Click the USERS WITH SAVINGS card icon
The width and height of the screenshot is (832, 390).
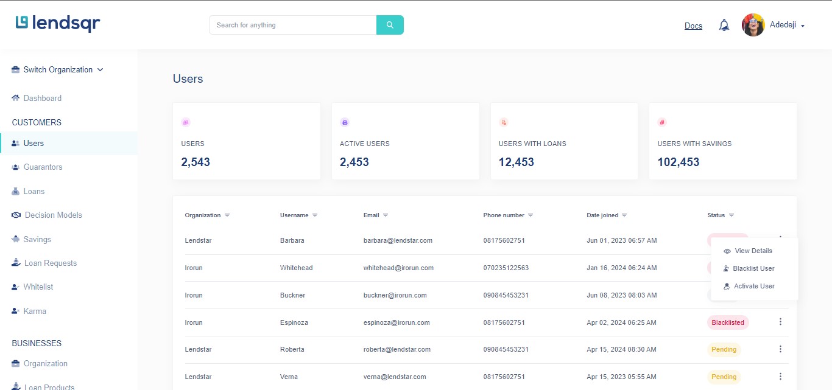pos(662,122)
